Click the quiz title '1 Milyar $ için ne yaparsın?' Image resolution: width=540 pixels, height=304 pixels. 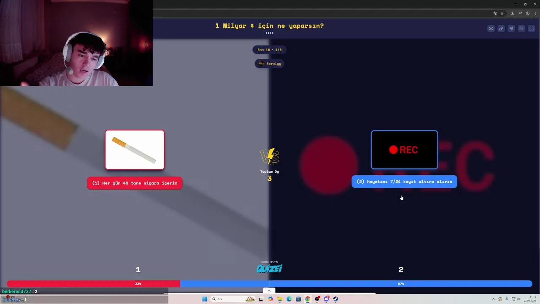pyautogui.click(x=270, y=26)
